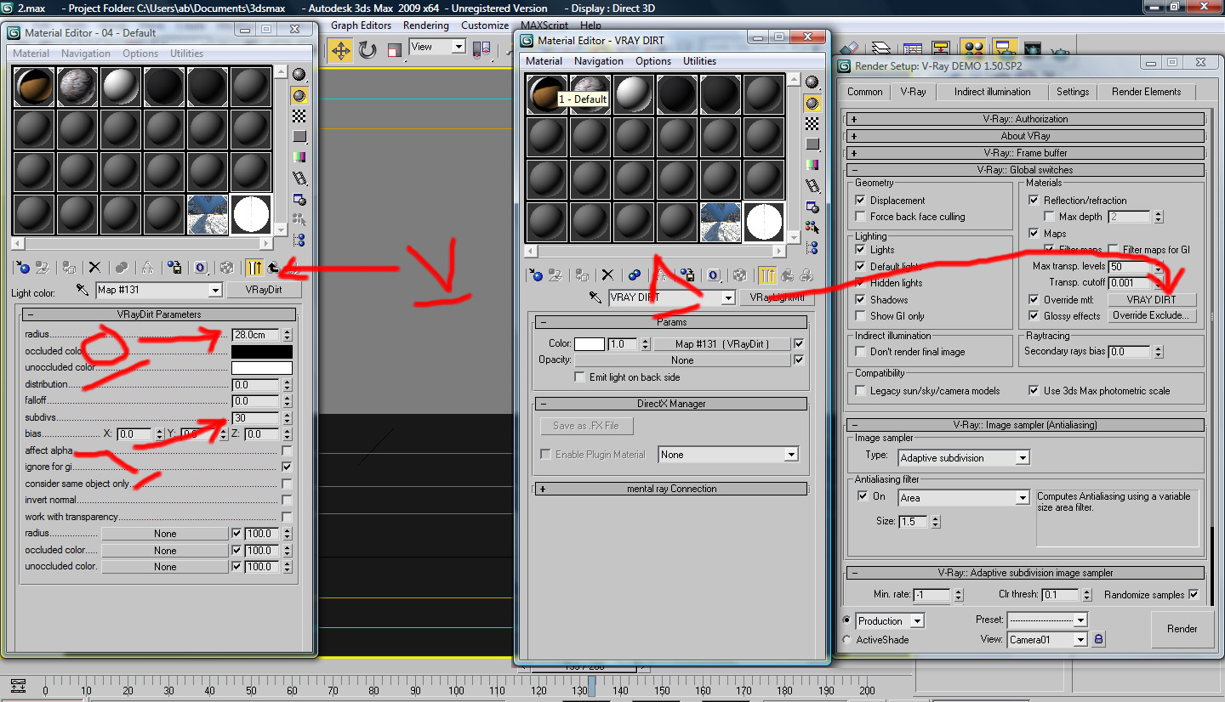The width and height of the screenshot is (1225, 702).
Task: Click Material ID Channel icon in VRAY DIRT editor
Action: point(714,275)
